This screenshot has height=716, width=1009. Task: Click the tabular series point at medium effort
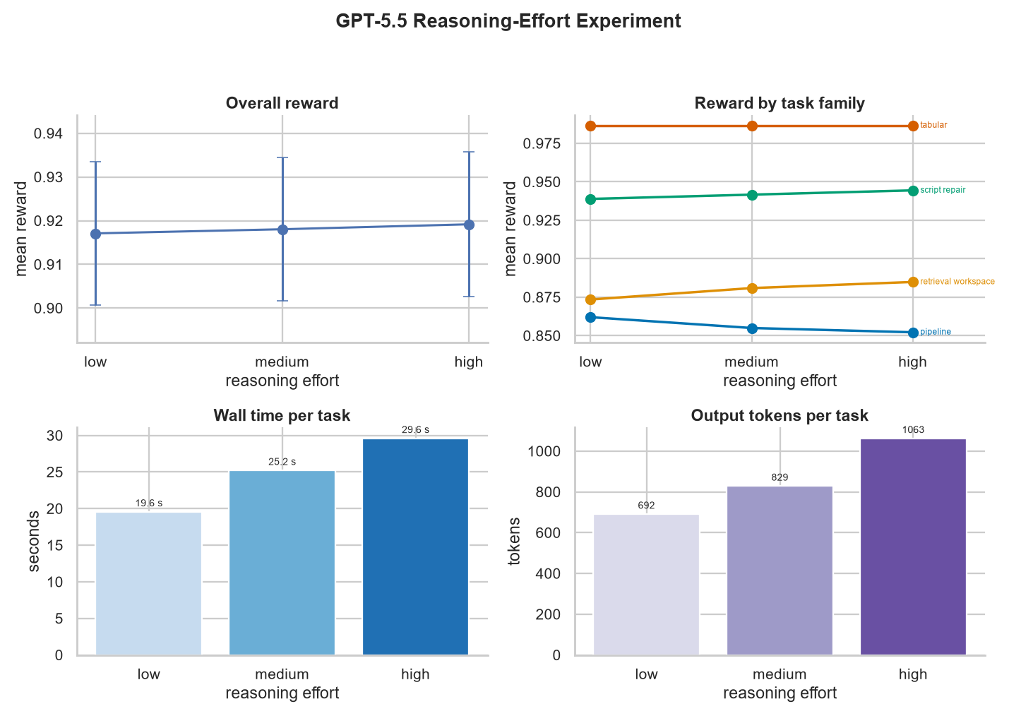[x=752, y=126]
